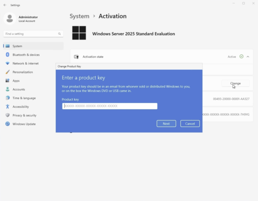This screenshot has height=201, width=258.
Task: Open Accounts settings category
Action: [33, 89]
